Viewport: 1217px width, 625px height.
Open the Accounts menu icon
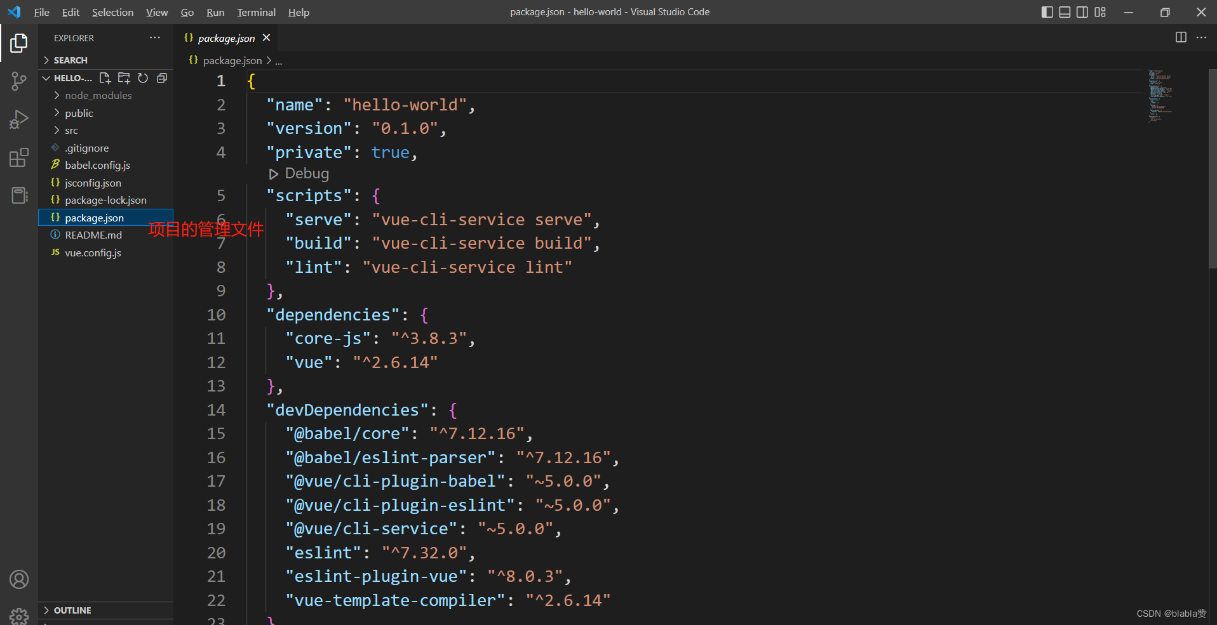(19, 579)
